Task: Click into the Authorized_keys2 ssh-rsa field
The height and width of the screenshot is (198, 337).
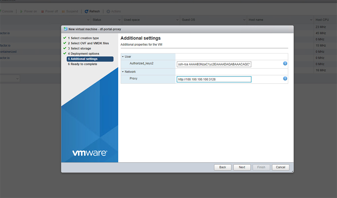Action: pos(214,64)
